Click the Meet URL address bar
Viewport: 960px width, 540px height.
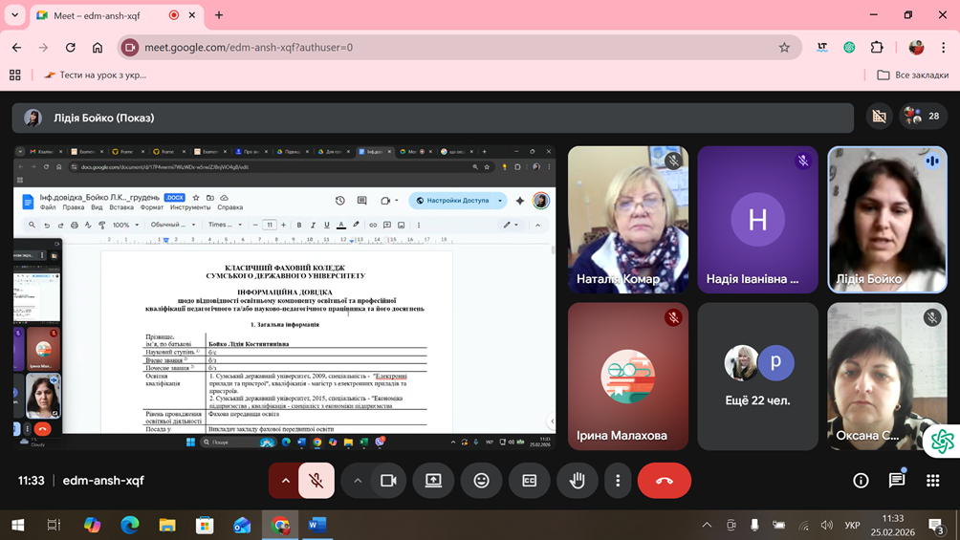coord(430,47)
